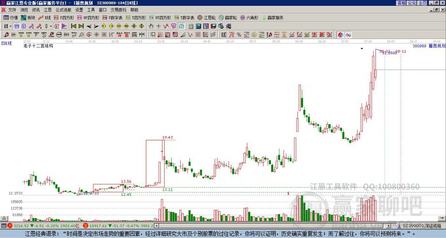Open the 江恩 menu
The image size is (446, 238).
[x=48, y=10]
